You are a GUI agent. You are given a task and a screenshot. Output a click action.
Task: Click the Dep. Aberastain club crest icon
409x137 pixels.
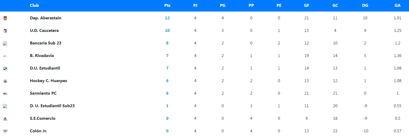pyautogui.click(x=5, y=18)
